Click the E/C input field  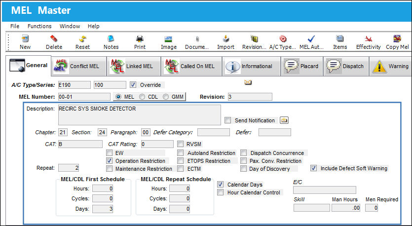pyautogui.click(x=325, y=190)
